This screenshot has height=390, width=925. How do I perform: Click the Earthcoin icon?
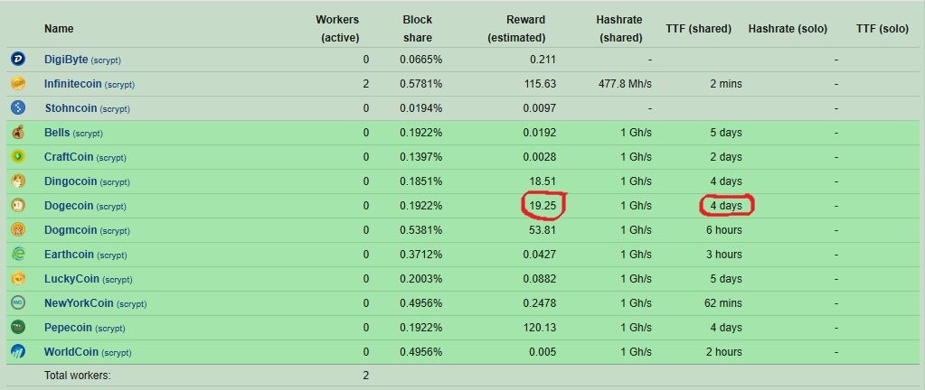[x=18, y=255]
